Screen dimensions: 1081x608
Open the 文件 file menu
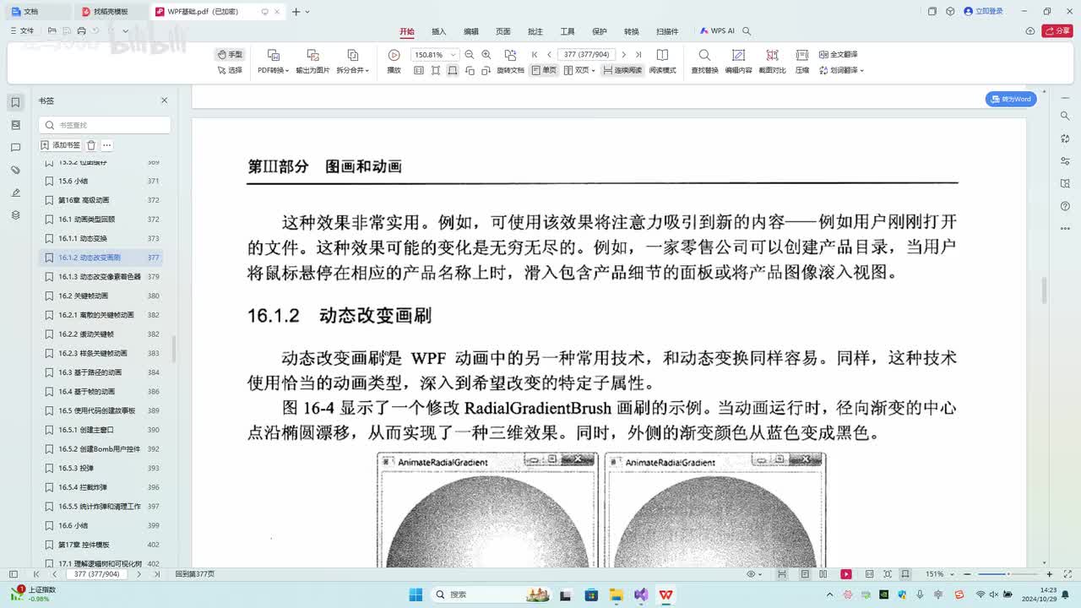[22, 30]
